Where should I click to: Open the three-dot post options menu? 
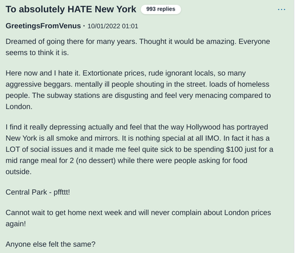(x=281, y=9)
